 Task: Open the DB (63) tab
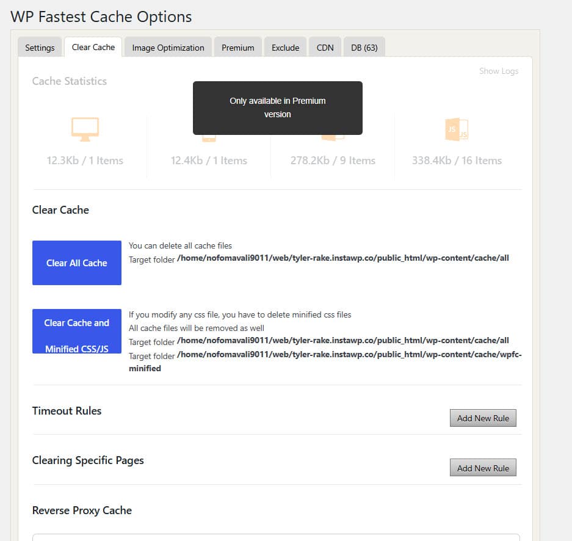pos(364,48)
